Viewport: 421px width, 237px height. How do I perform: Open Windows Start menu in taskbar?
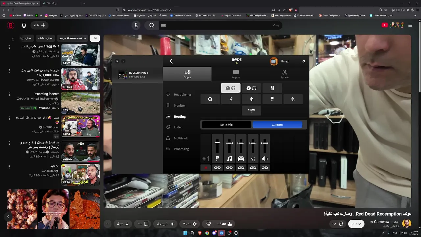(x=185, y=233)
